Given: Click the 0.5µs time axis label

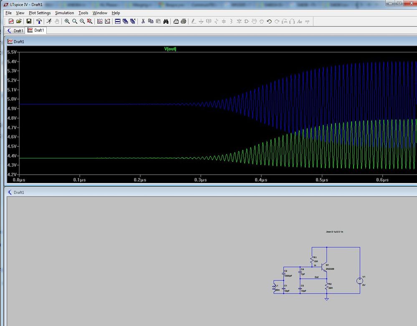Looking at the screenshot, I should (x=322, y=180).
